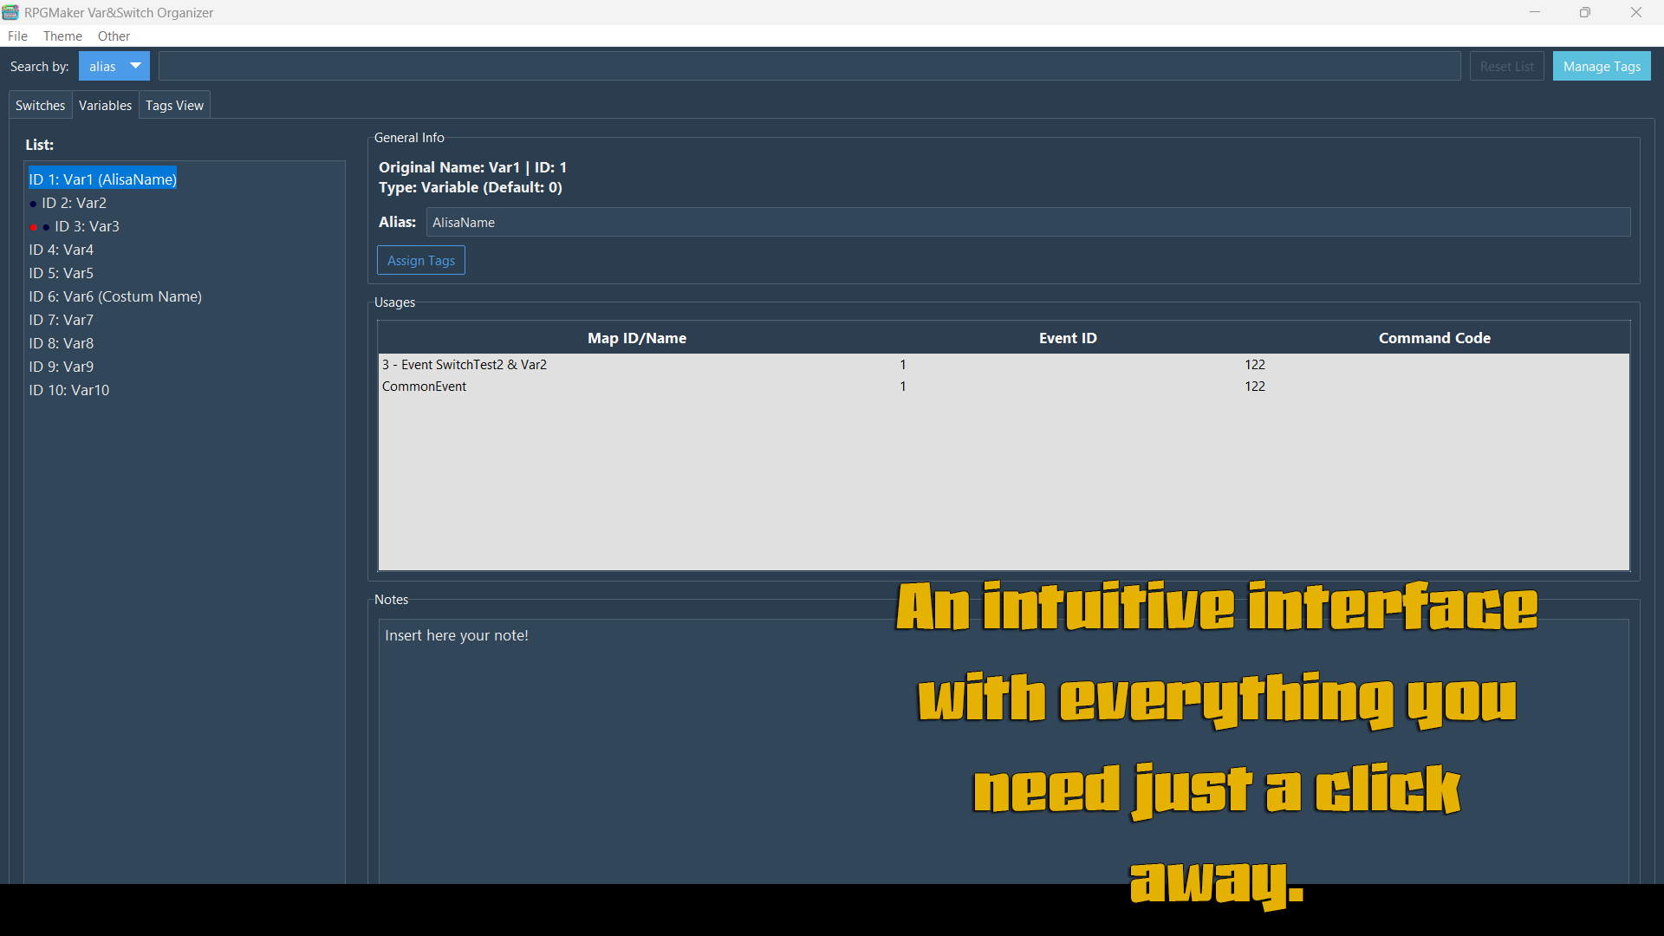The height and width of the screenshot is (936, 1664).
Task: Switch to the Tags View tab
Action: click(174, 106)
